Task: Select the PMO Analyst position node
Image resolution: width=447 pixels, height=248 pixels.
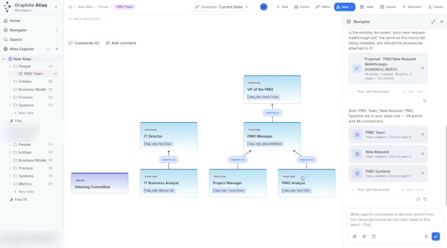Action: [x=306, y=183]
